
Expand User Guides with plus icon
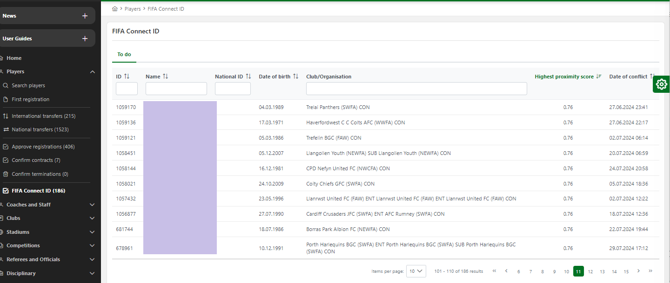85,39
